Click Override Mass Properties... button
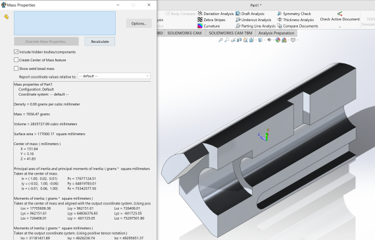This screenshot has width=375, height=240. click(46, 42)
